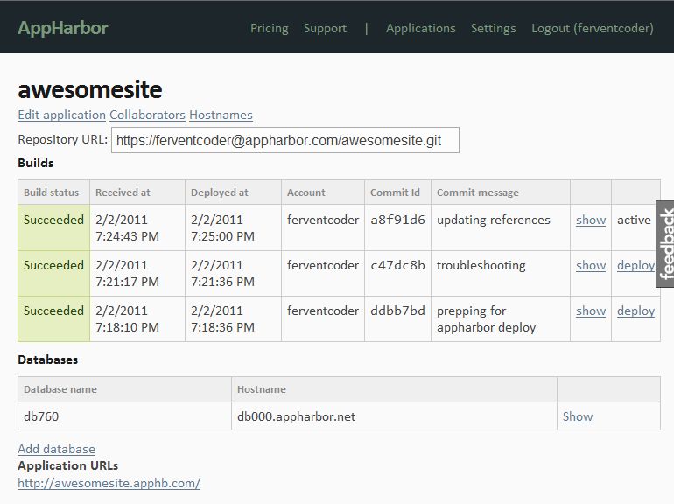This screenshot has width=674, height=504.
Task: Deploy the troubleshooting build
Action: coord(635,266)
